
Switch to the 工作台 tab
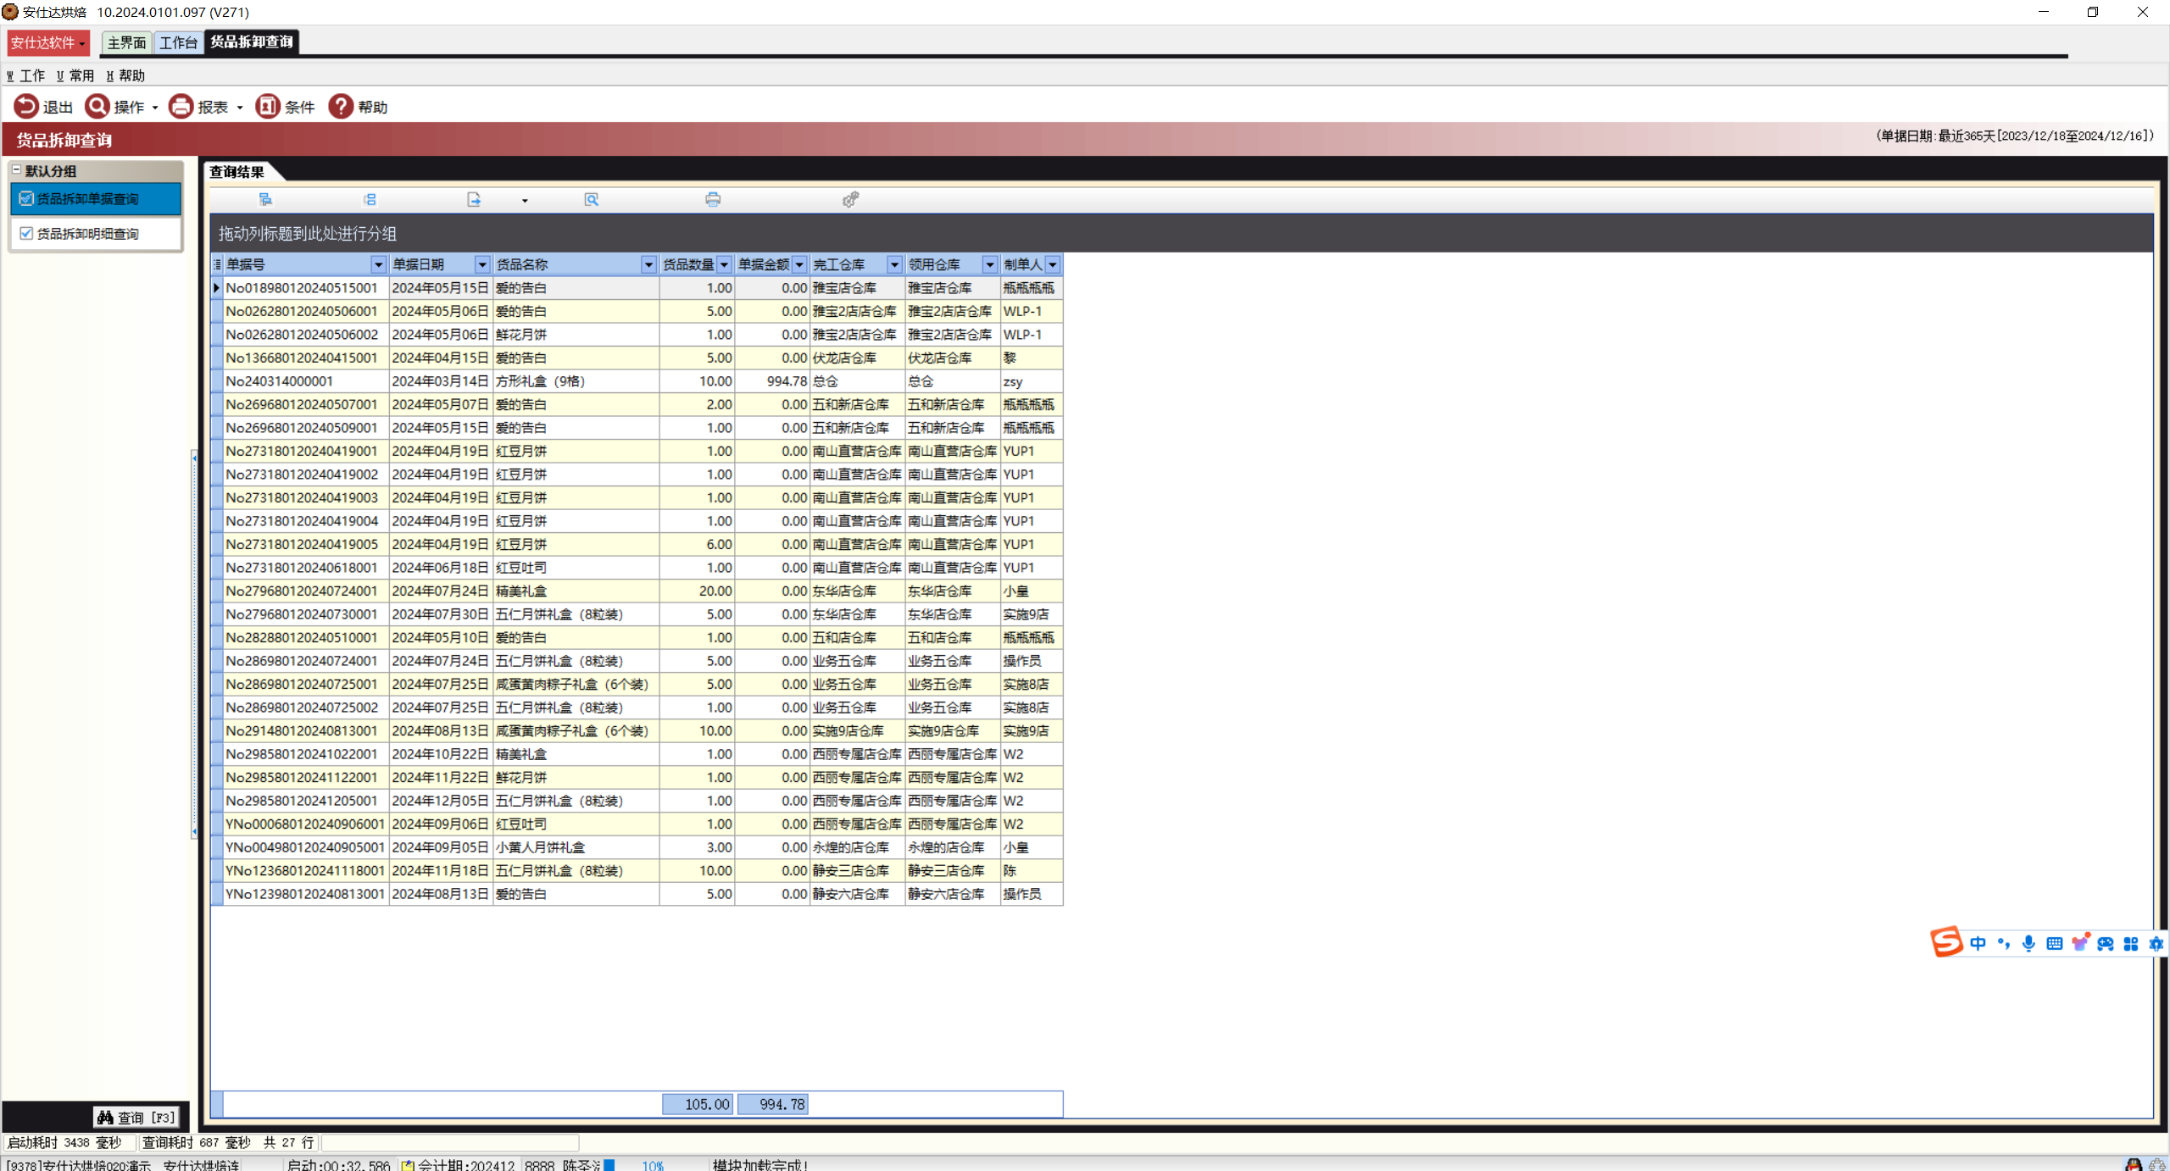(x=178, y=42)
